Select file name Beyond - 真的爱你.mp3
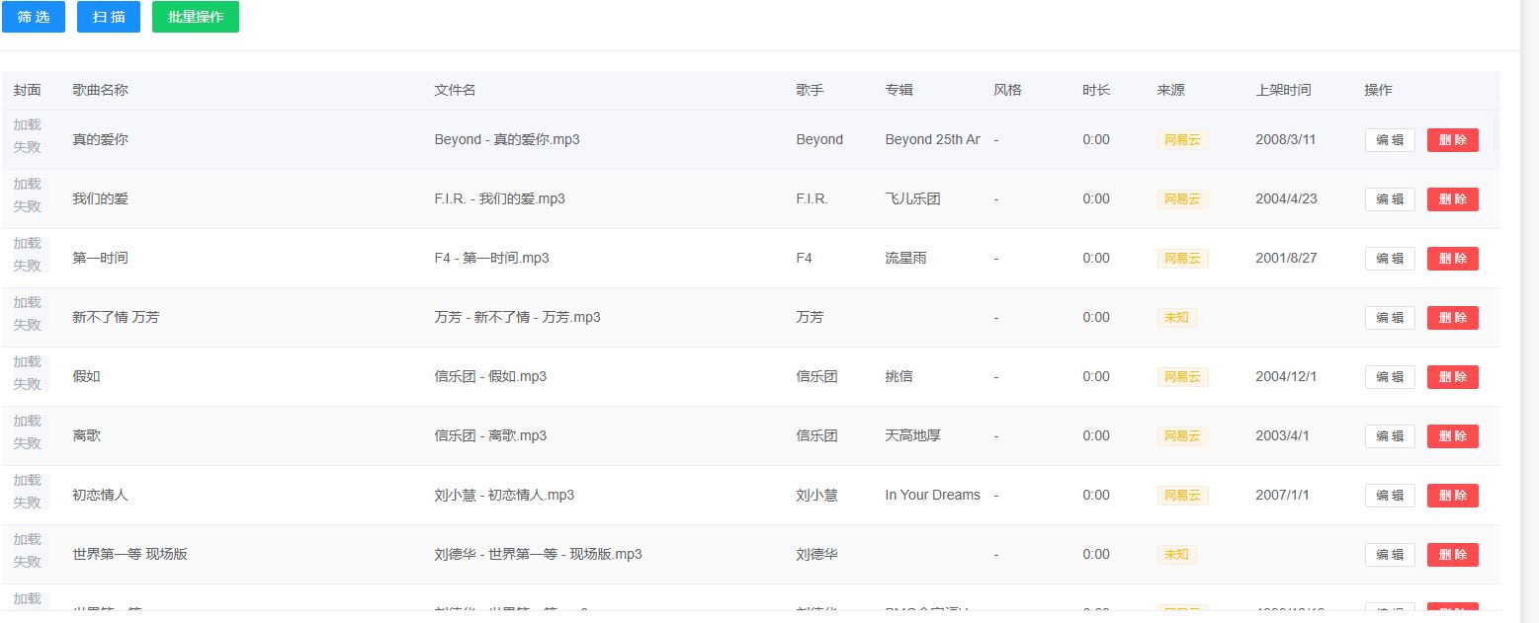The width and height of the screenshot is (1539, 623). pos(507,139)
